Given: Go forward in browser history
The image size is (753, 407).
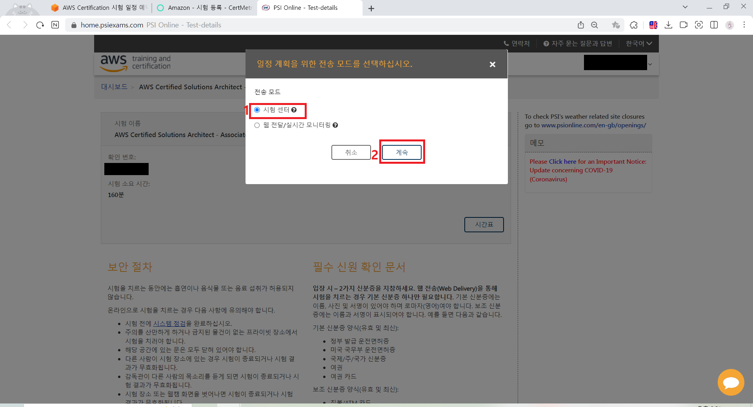Looking at the screenshot, I should click(x=25, y=25).
